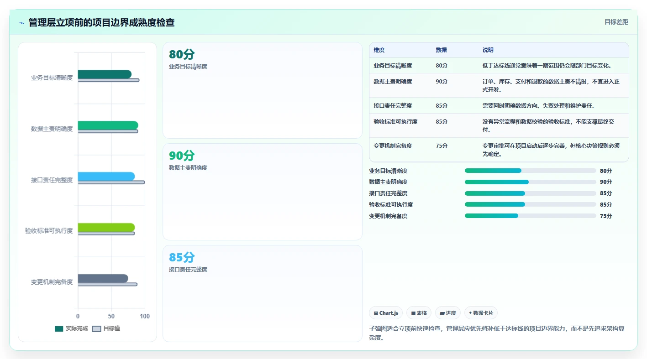Click the 75分 value in the table
Image resolution: width=647 pixels, height=359 pixels.
442,146
